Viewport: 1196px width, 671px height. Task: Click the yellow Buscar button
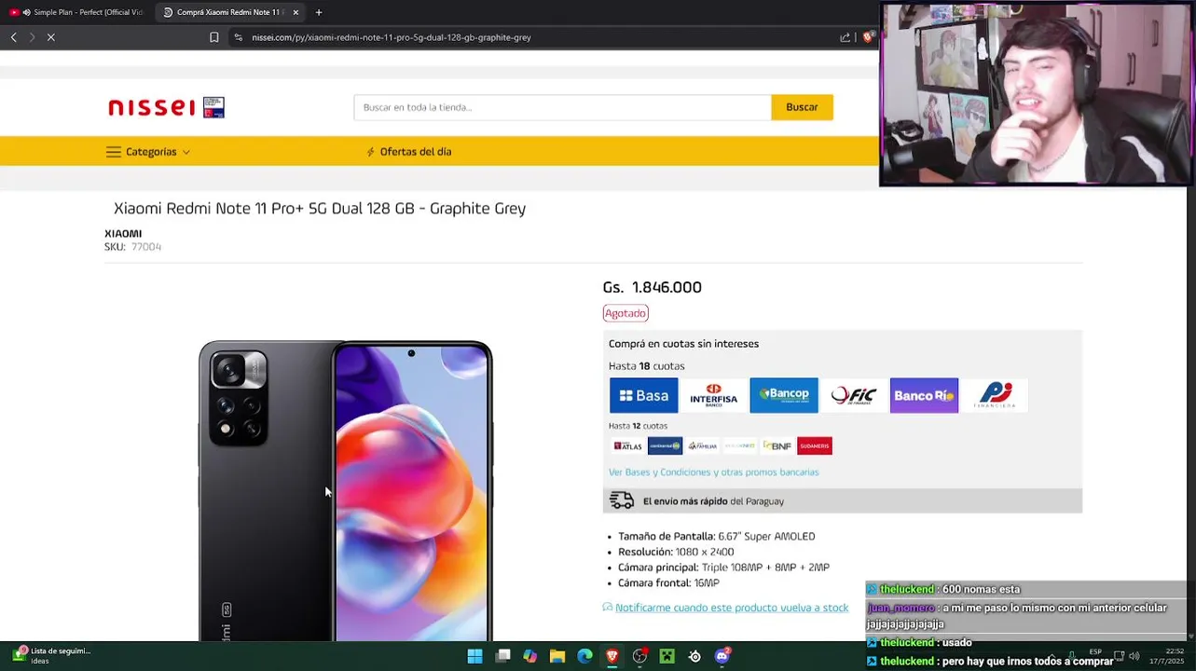(802, 107)
